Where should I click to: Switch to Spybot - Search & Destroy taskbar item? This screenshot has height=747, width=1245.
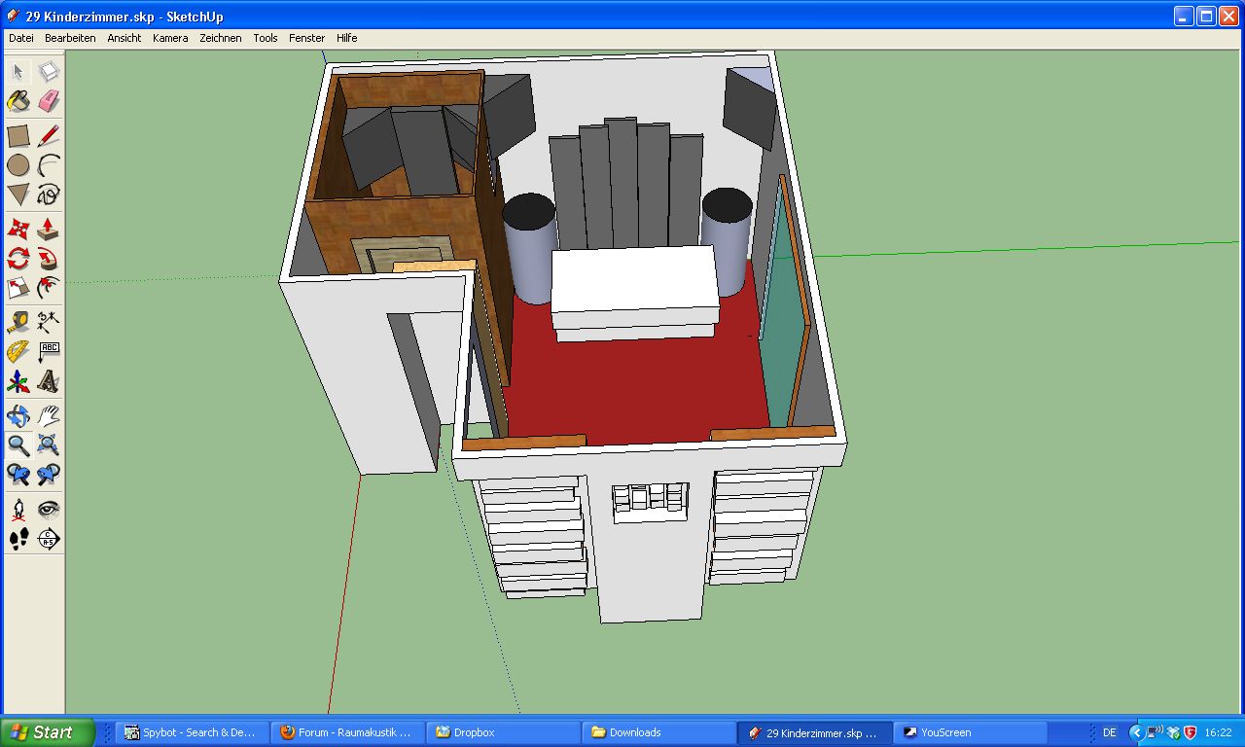tap(193, 732)
